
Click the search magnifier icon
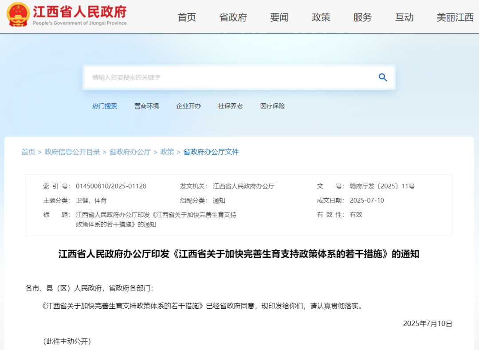click(x=382, y=77)
